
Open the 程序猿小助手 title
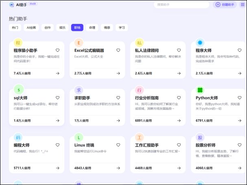click(x=26, y=50)
